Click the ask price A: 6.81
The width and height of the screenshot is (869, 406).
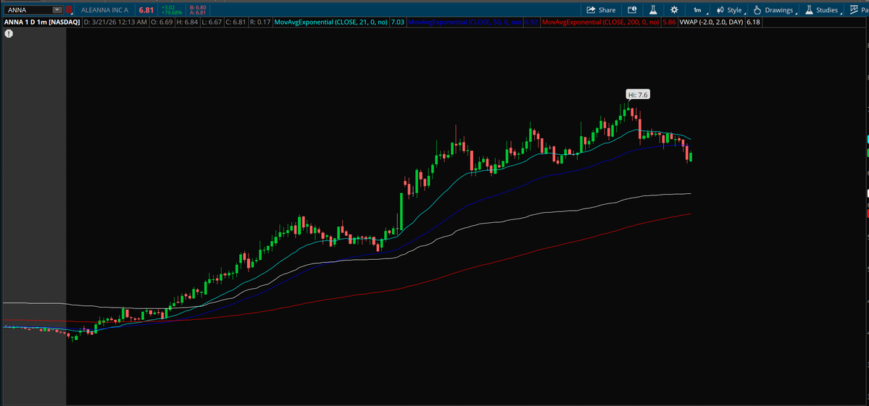tap(197, 13)
